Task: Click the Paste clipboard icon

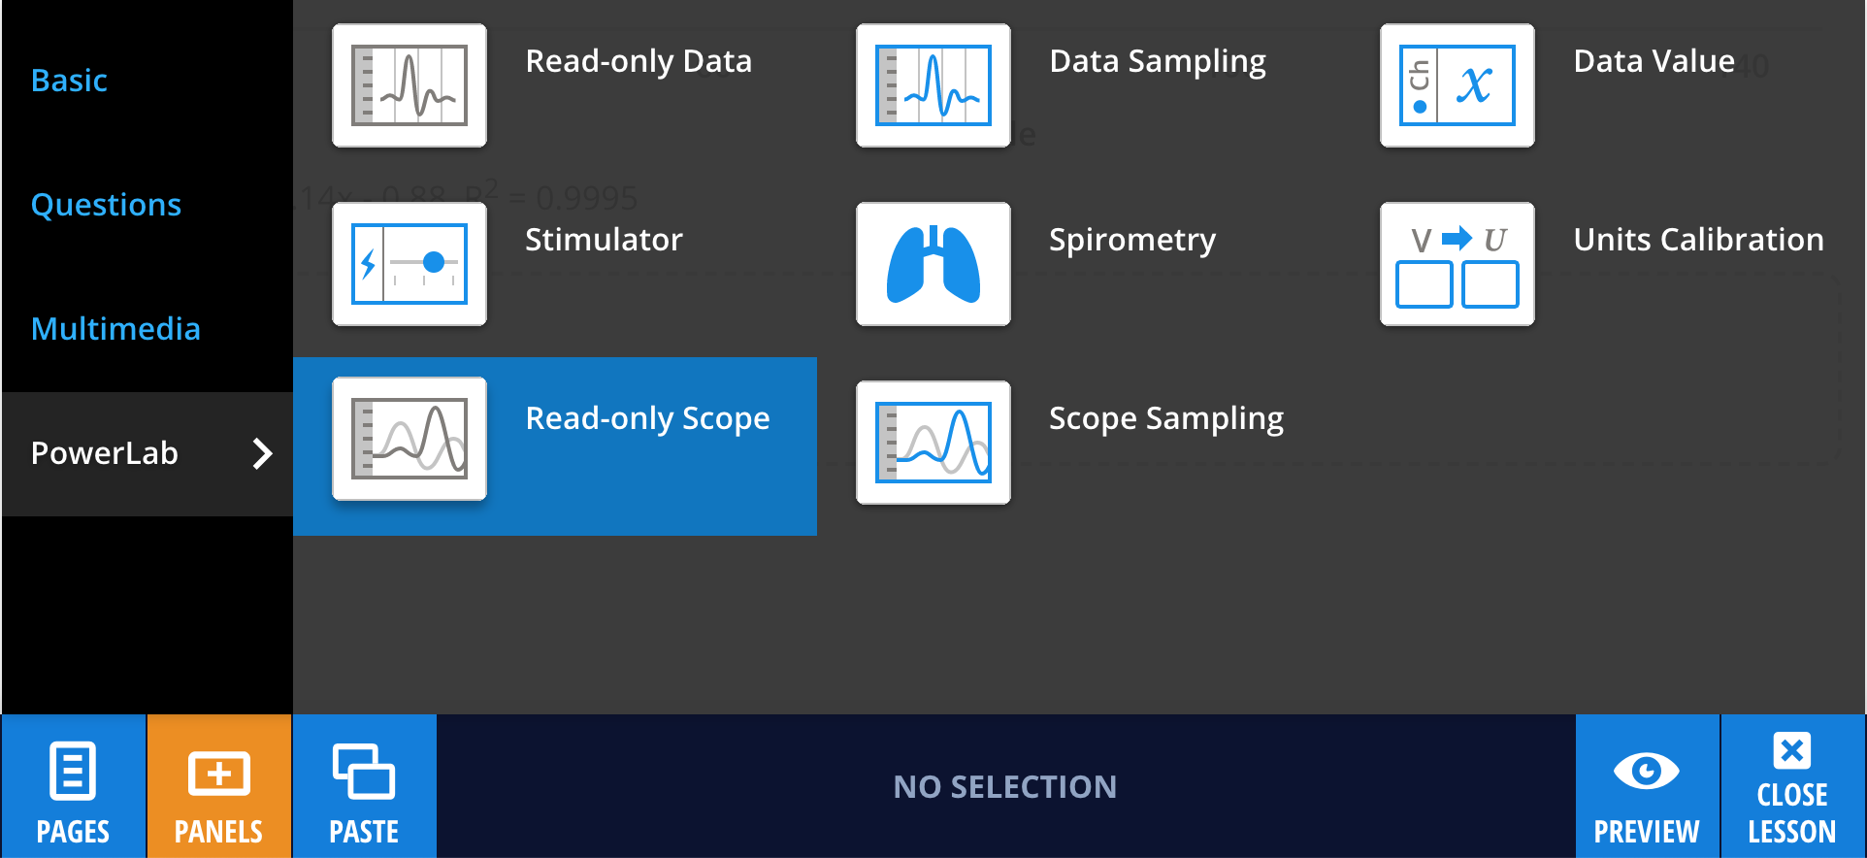Action: tap(364, 774)
